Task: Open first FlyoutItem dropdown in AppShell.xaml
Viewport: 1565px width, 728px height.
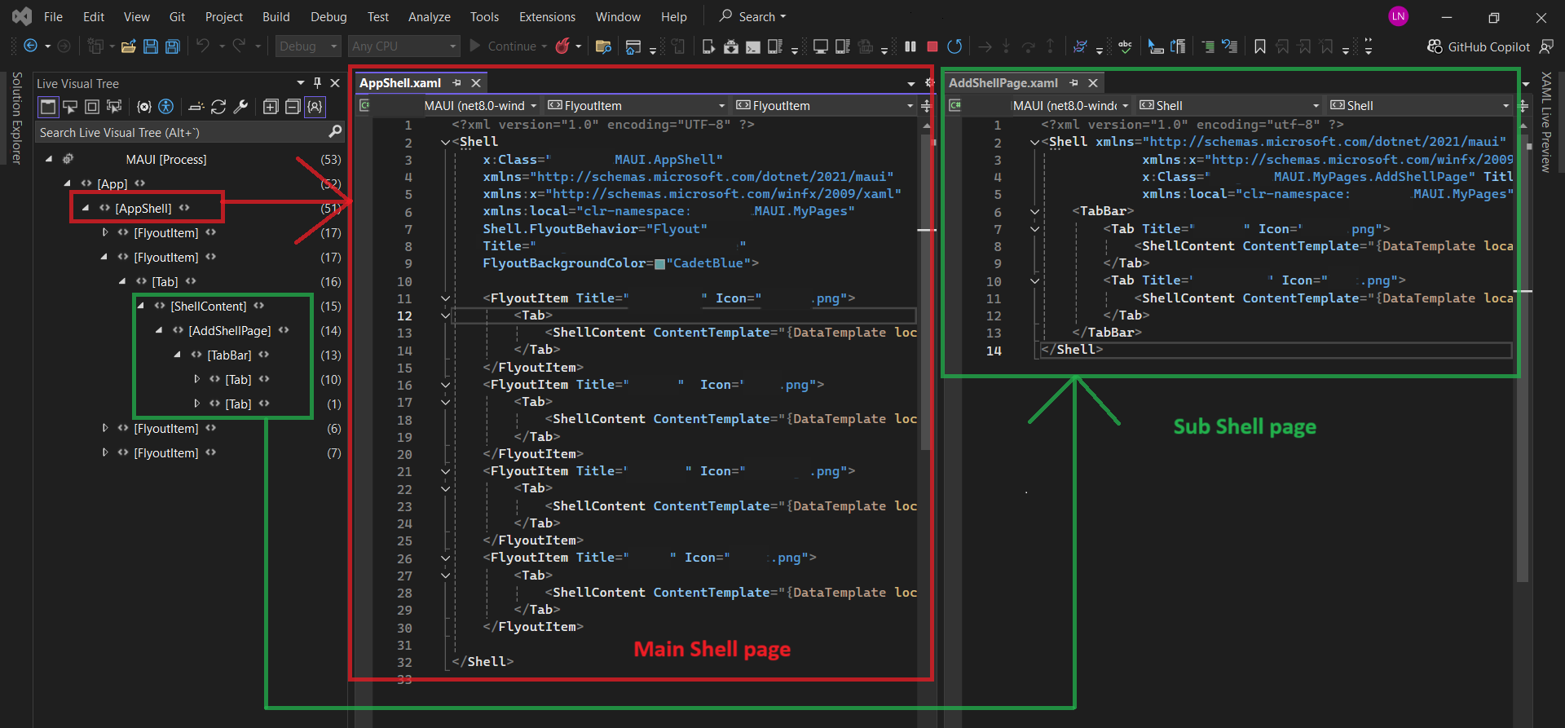Action: pyautogui.click(x=637, y=106)
